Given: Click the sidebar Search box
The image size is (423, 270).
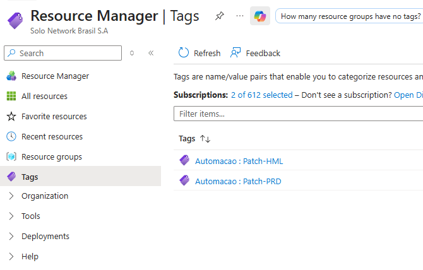Looking at the screenshot, I should 63,53.
